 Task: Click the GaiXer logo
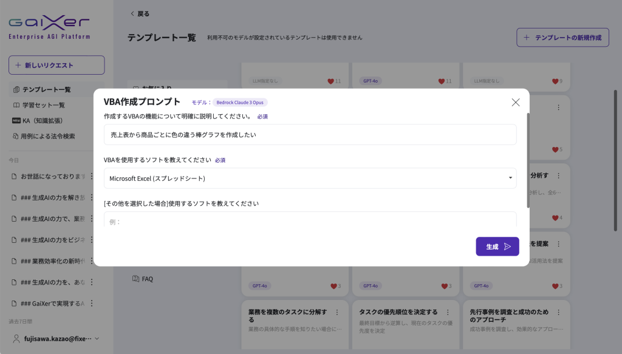49,27
